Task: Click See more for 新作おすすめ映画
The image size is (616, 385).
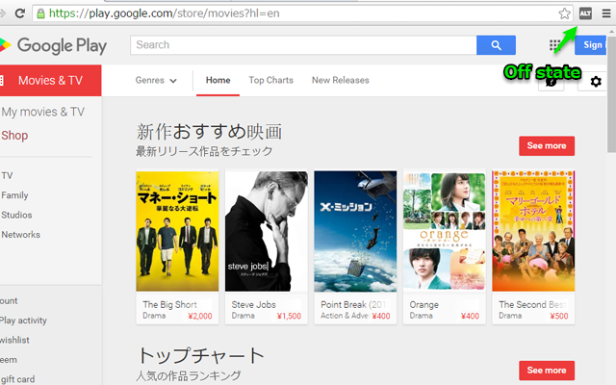Action: (x=547, y=145)
